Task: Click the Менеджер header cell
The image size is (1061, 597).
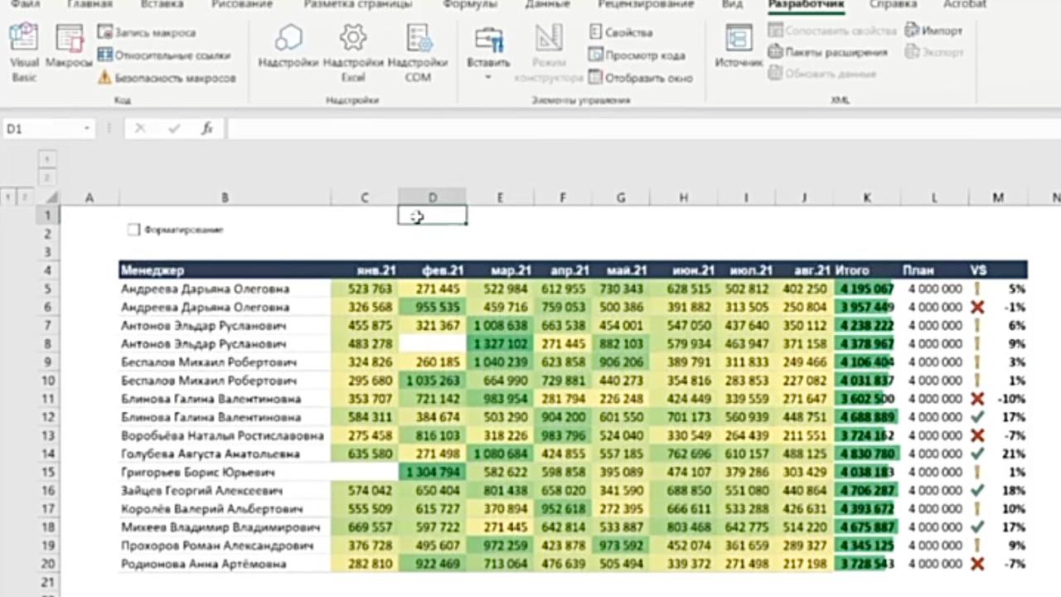Action: tap(225, 270)
